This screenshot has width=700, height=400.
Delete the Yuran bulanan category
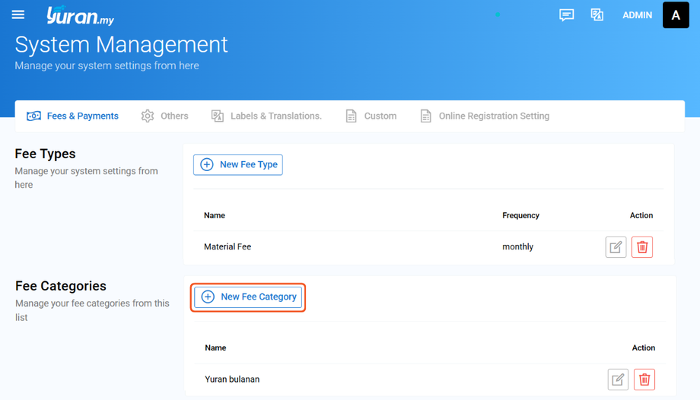[644, 379]
